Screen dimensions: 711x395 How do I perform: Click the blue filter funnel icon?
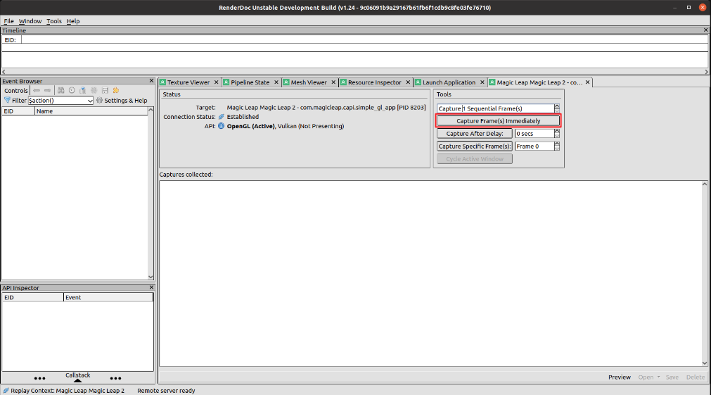pos(6,101)
